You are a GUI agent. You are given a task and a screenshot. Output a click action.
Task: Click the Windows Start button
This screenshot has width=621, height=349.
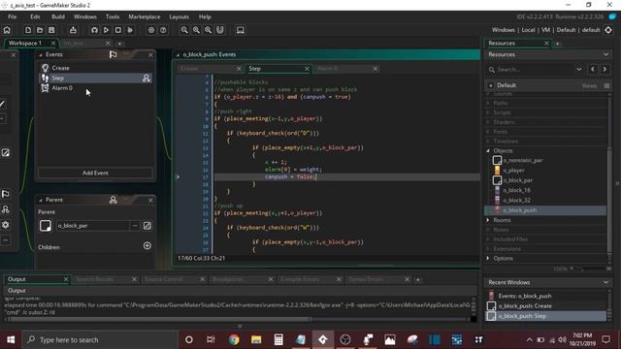11,339
